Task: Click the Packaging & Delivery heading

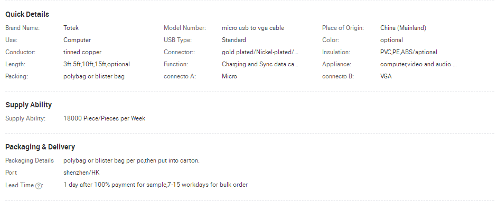Action: (x=40, y=147)
